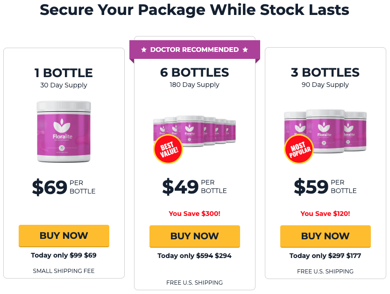
Task: Click the DOCTOR RECOMMENDED purple banner
Action: point(195,50)
